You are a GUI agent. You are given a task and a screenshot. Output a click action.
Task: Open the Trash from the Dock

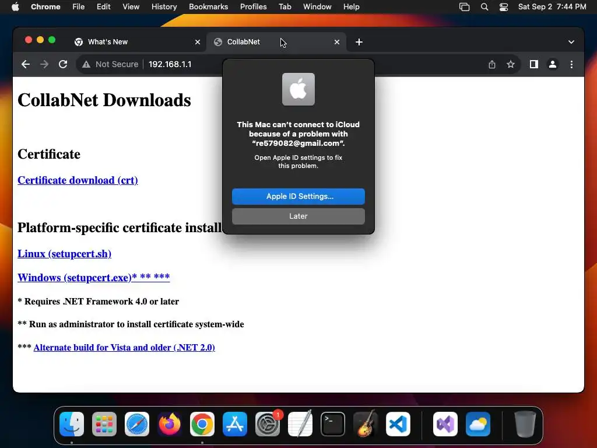pos(525,424)
